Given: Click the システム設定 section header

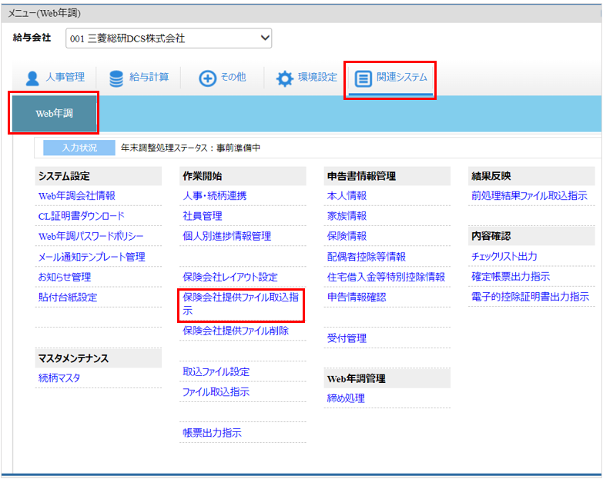Looking at the screenshot, I should pos(99,176).
